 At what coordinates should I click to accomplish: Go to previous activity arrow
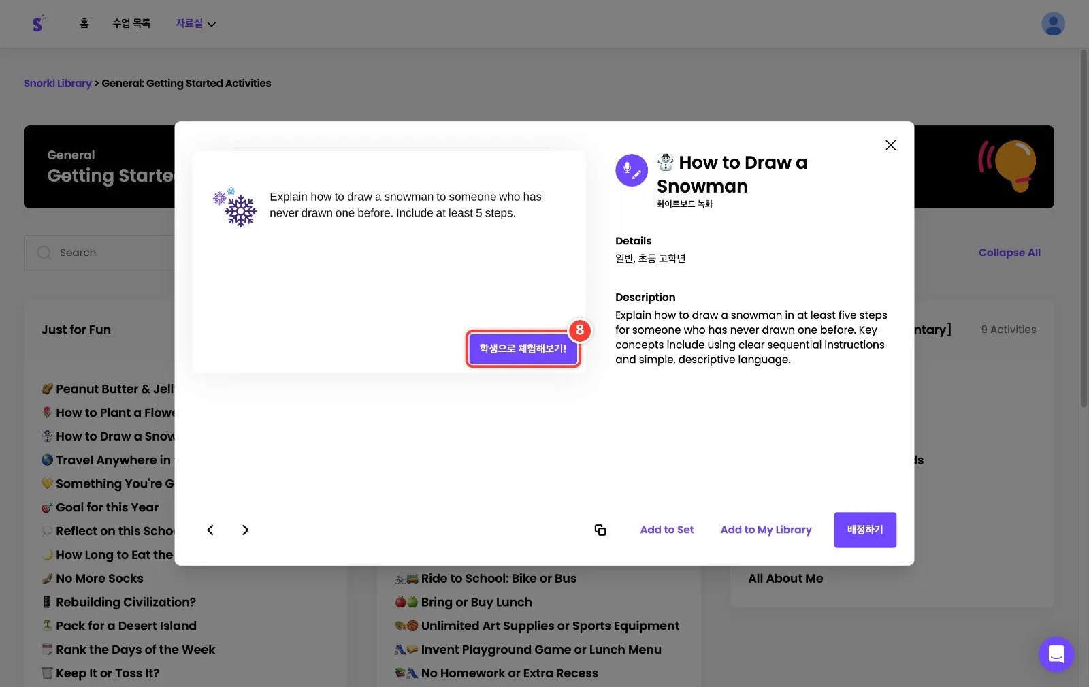(x=210, y=530)
